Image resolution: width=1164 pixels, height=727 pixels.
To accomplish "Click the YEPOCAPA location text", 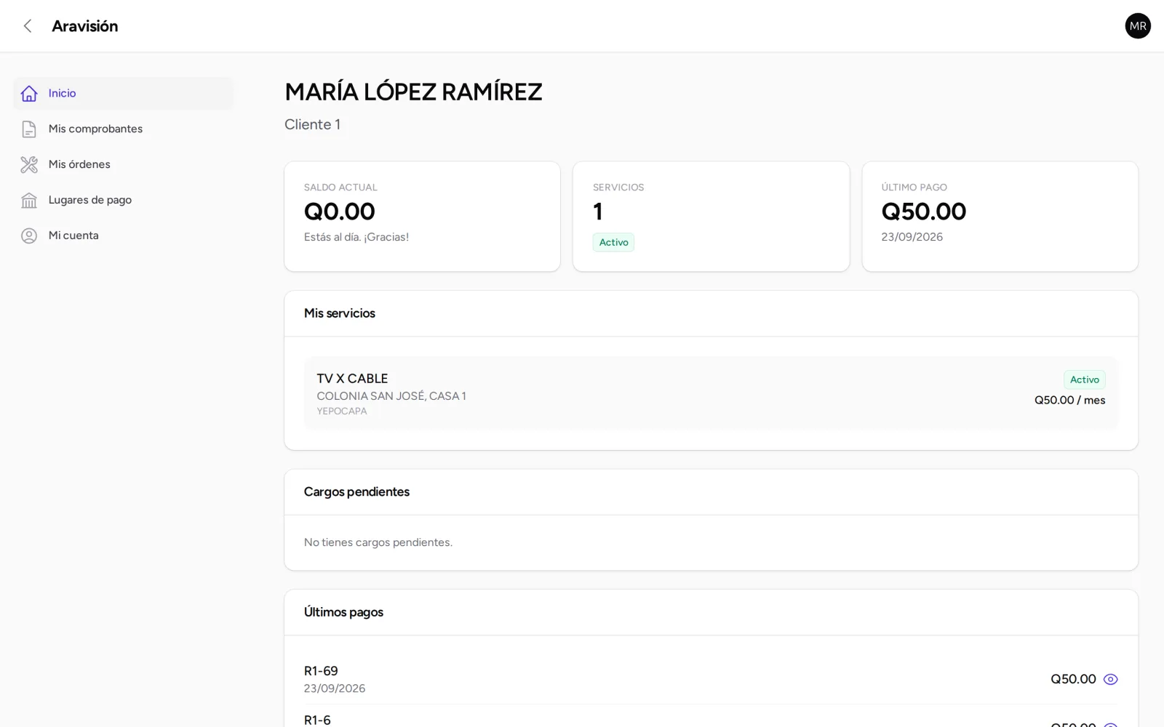I will tap(342, 411).
